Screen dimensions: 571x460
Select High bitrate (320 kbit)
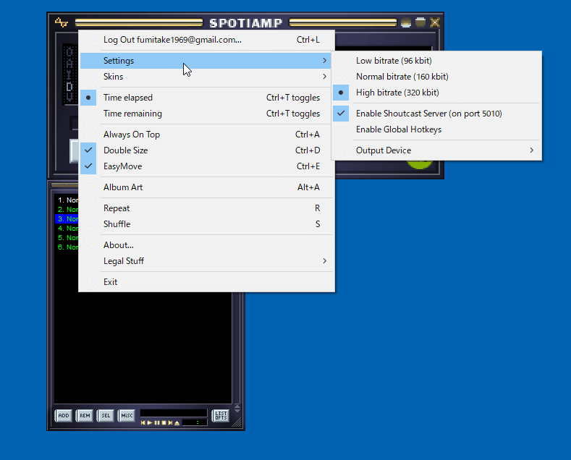coord(436,93)
